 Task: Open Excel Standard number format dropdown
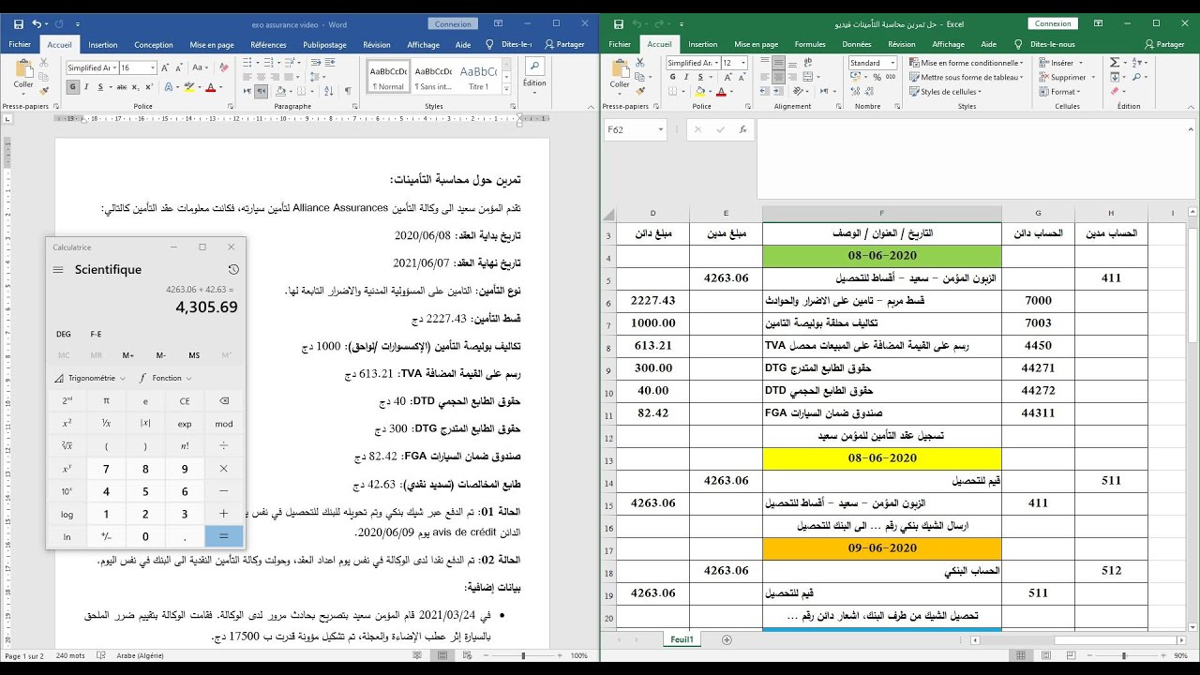coord(892,63)
